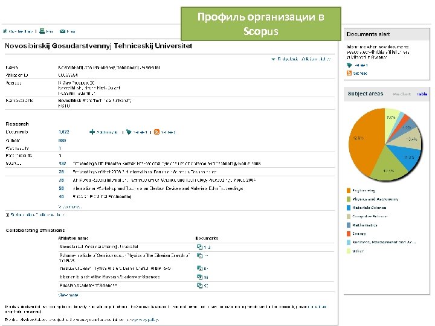This screenshot has height=326, width=435.
Task: Click the Show more sources link
Action: [70, 206]
